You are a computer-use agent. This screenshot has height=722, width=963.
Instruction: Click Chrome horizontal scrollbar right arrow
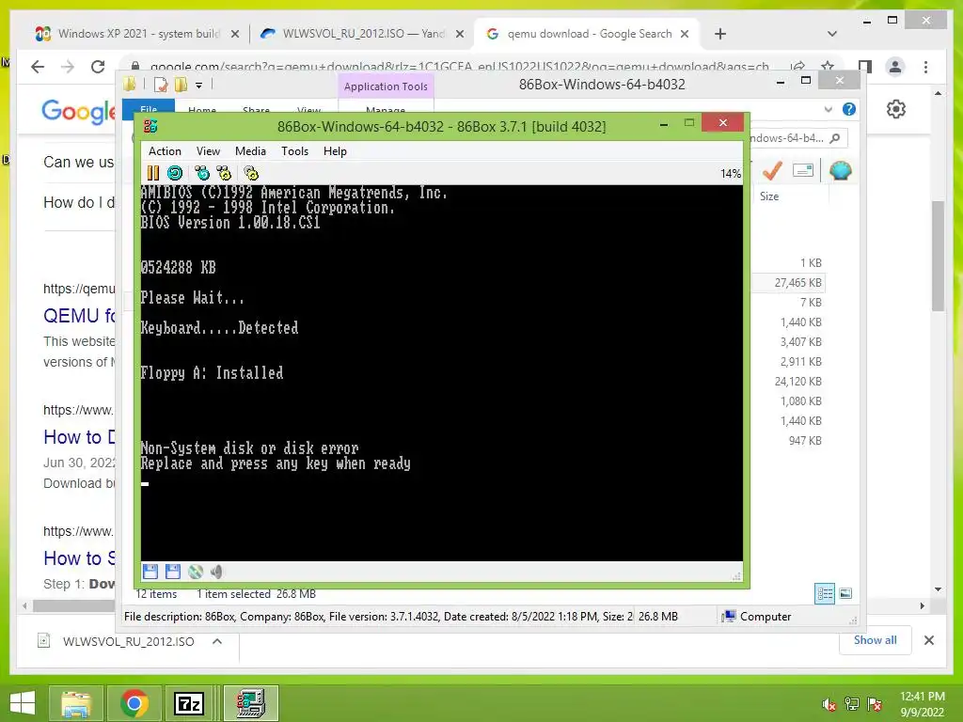click(922, 606)
